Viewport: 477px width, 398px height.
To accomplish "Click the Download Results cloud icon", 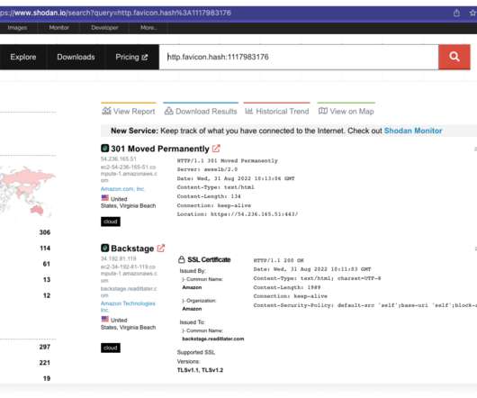I will point(168,111).
